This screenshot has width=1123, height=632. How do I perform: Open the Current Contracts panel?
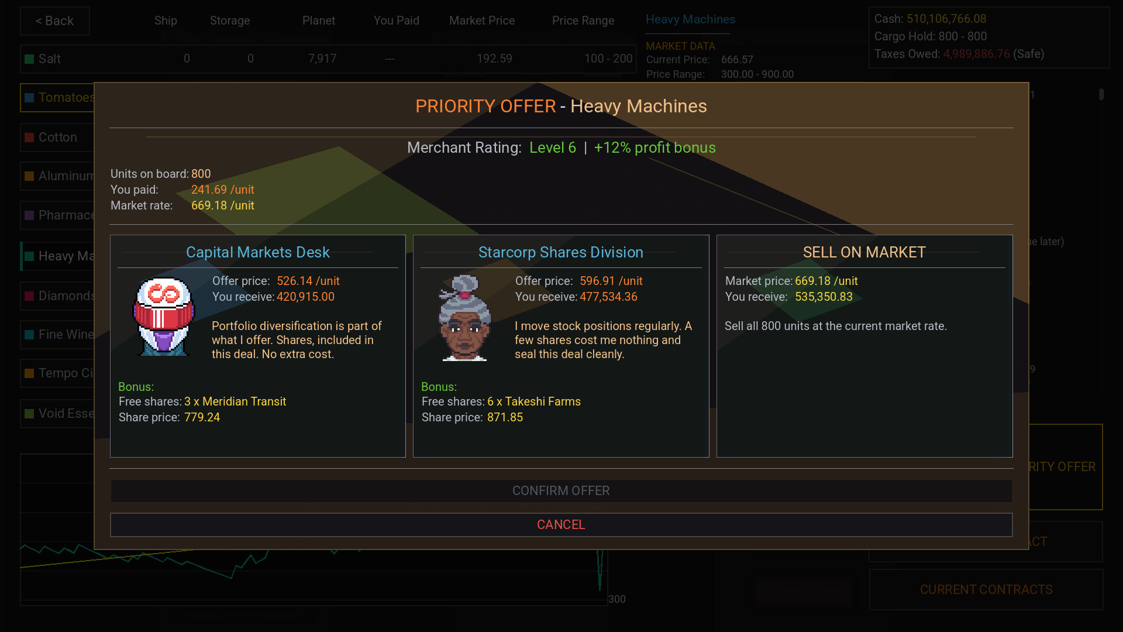pyautogui.click(x=986, y=590)
